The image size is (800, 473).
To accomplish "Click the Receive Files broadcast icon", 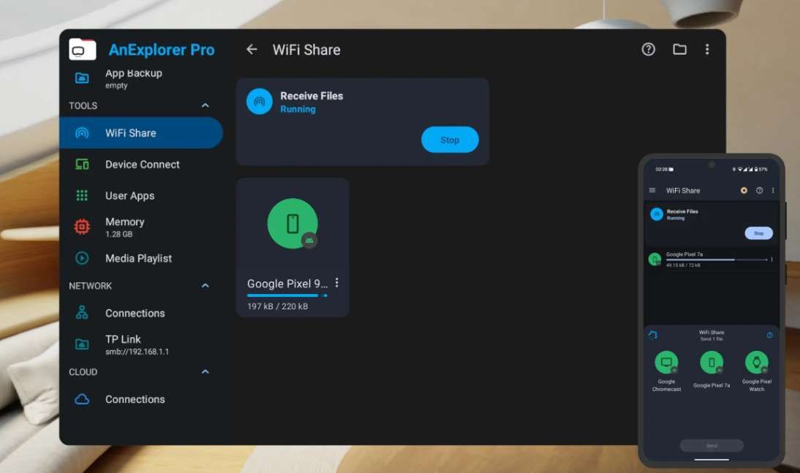I will tap(260, 102).
